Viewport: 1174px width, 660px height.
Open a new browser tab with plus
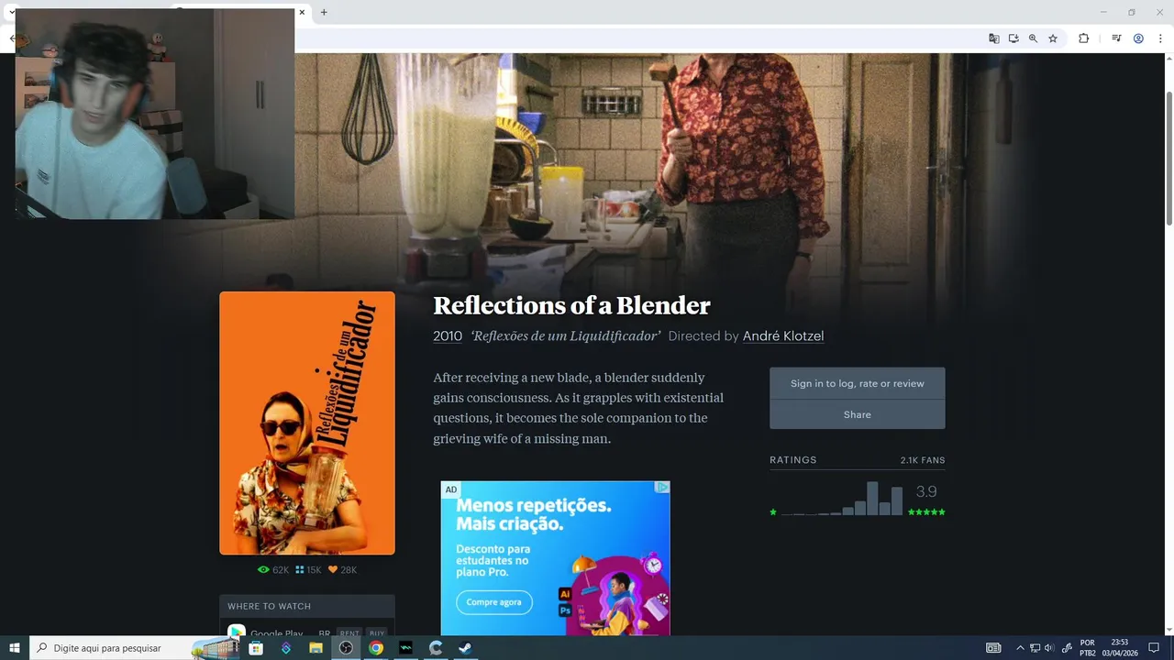coord(324,12)
